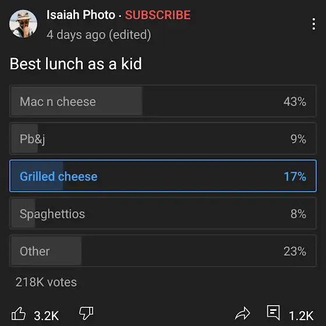Click the 218K votes label
Viewport: 326px width, 326px height.
pyautogui.click(x=46, y=282)
